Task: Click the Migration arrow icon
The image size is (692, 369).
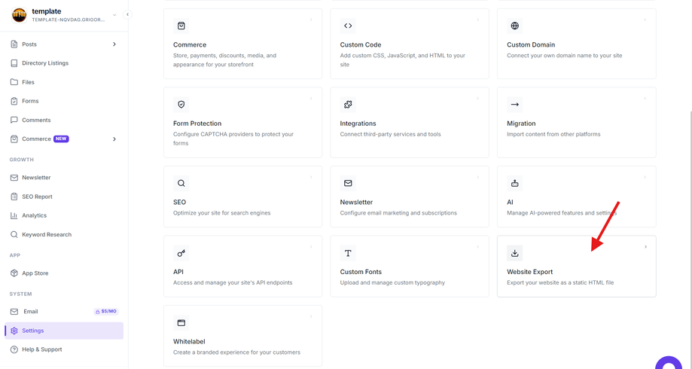Action: 514,105
